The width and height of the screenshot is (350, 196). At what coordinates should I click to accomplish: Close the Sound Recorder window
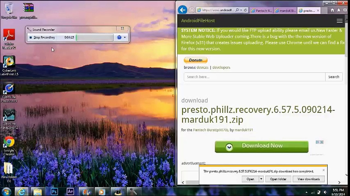point(122,28)
